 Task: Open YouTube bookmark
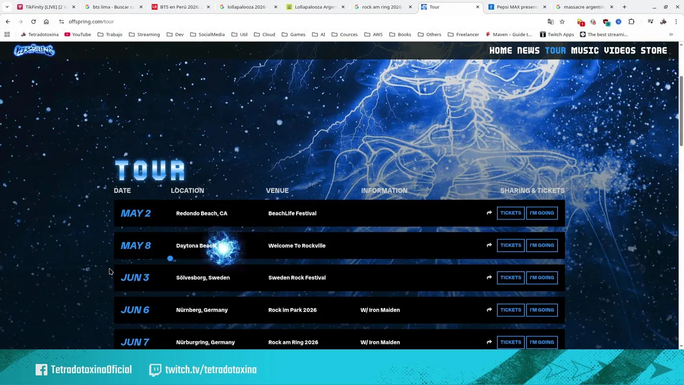[x=77, y=34]
